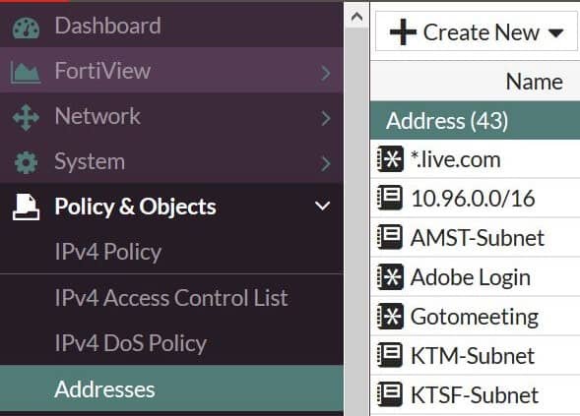Expand the System section arrow
580x416 pixels.
tap(326, 163)
